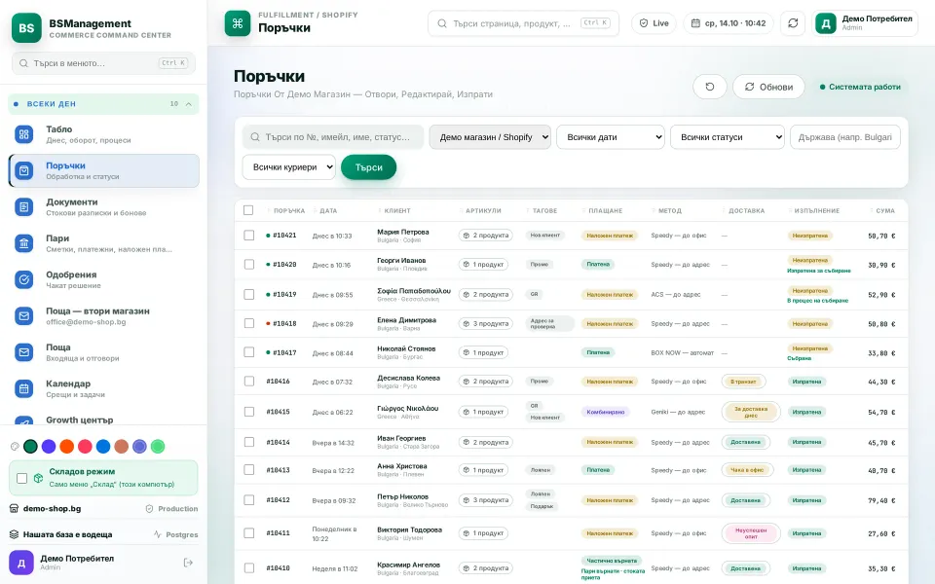
Task: Select Поръчки in the sidebar menu
Action: (104, 171)
